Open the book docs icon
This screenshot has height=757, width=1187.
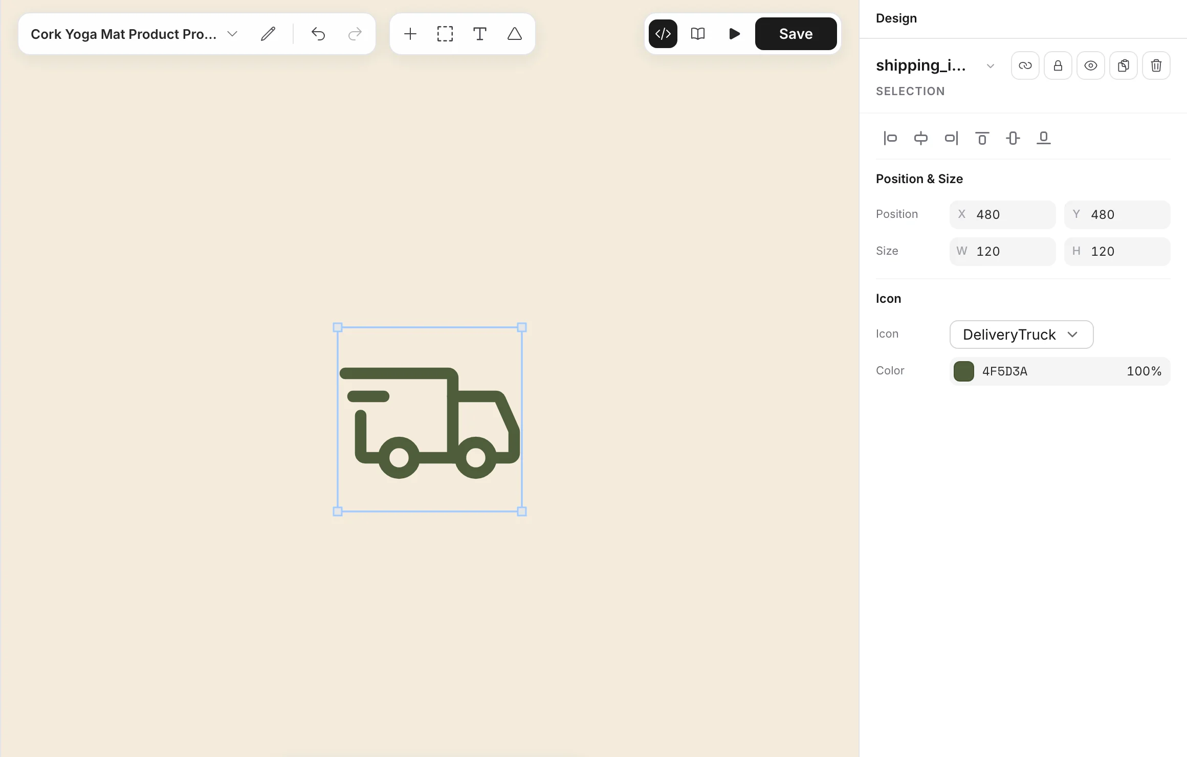pos(698,34)
